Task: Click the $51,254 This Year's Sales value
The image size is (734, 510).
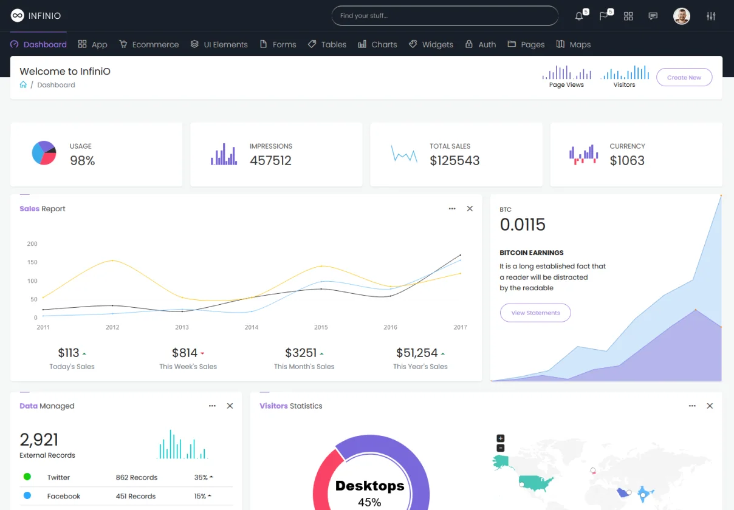Action: [x=417, y=353]
